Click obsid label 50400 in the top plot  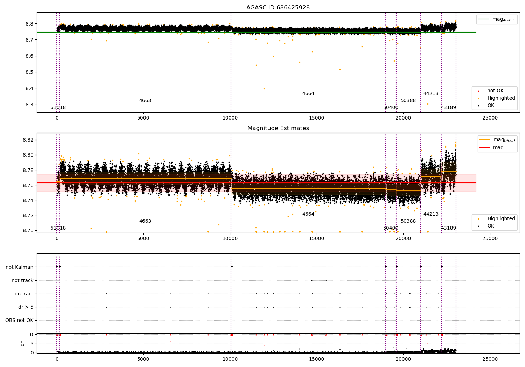391,108
